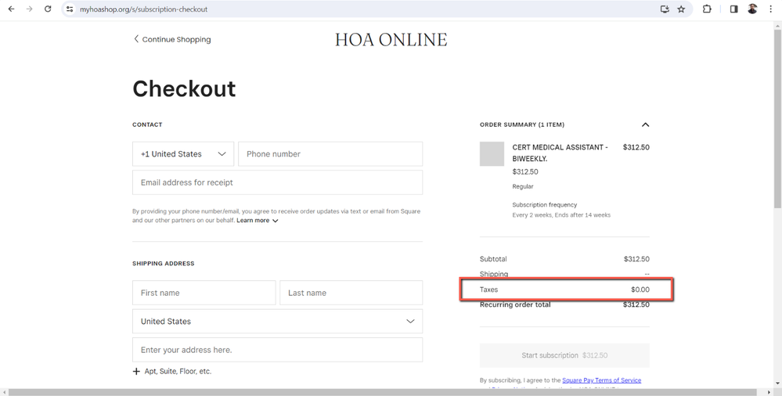
Task: Click the Phone number field
Action: [x=330, y=154]
